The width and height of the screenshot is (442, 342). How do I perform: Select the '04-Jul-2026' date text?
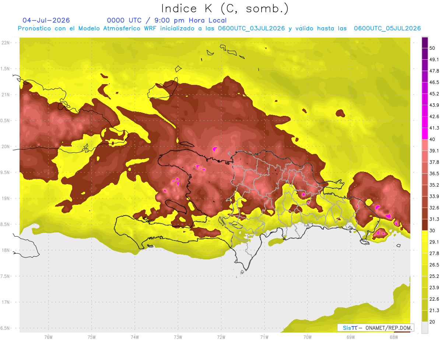point(46,20)
